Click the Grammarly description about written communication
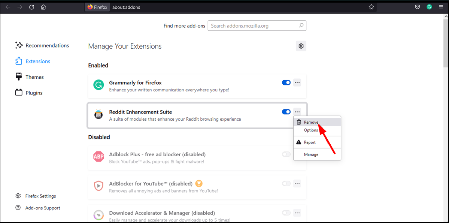 pos(169,90)
